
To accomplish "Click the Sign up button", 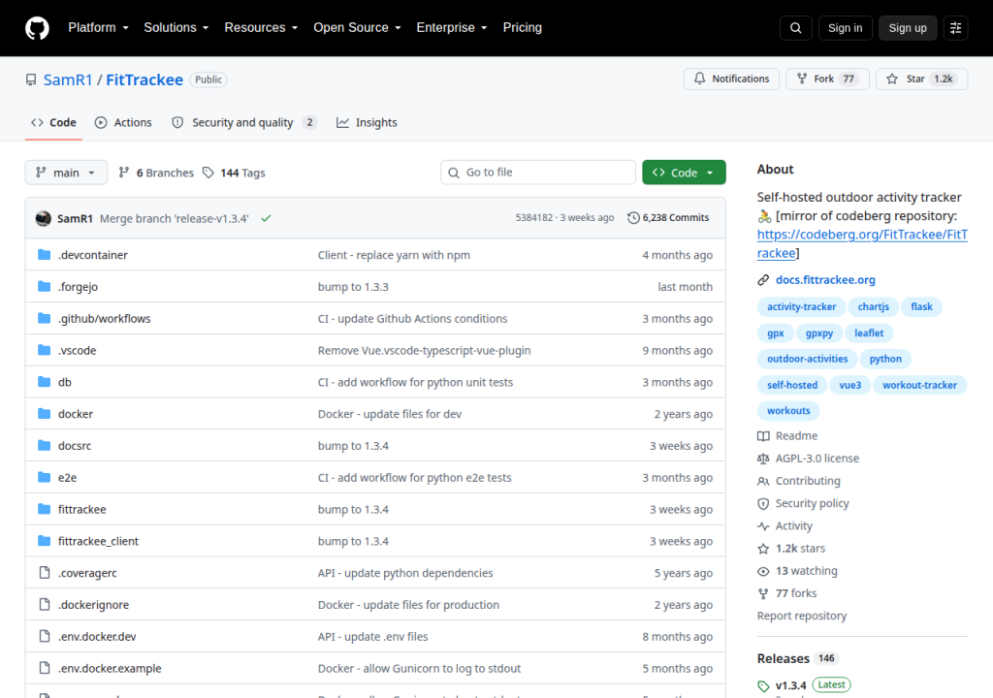I will 908,28.
